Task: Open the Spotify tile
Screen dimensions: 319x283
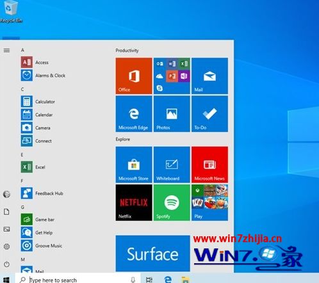Action: (x=172, y=202)
